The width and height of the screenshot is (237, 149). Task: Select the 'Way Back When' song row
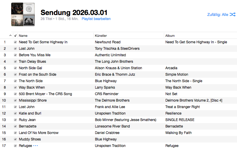pos(32,87)
